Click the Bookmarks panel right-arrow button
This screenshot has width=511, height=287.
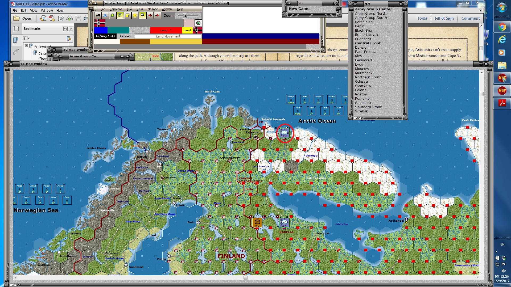71,29
